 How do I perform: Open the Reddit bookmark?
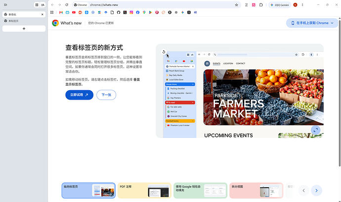[x=80, y=12]
